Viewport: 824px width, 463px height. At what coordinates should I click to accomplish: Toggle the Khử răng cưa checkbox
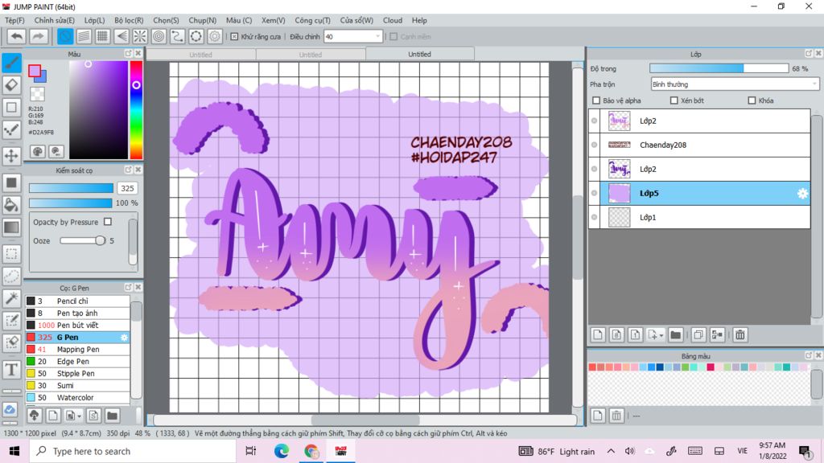[234, 37]
